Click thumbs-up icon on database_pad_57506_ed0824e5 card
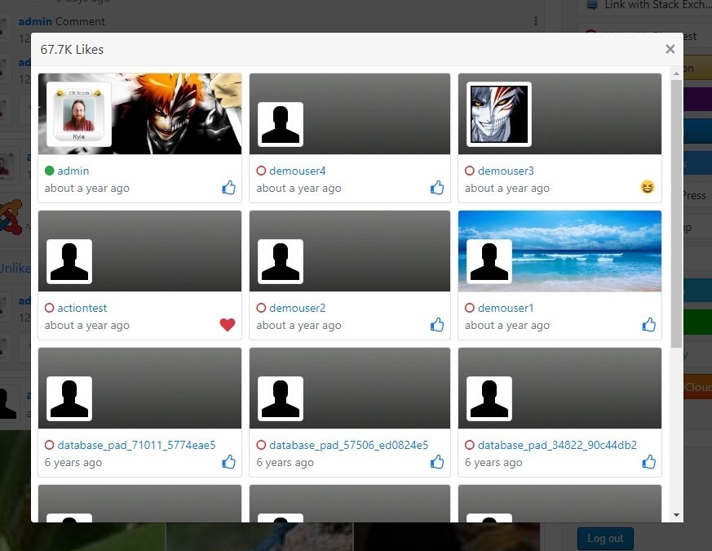712x551 pixels. [437, 462]
